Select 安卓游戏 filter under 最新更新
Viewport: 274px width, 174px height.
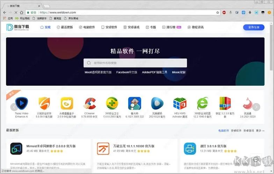coord(249,130)
